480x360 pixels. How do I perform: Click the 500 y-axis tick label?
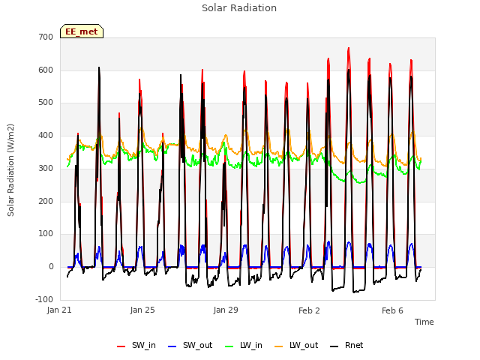pos(46,103)
